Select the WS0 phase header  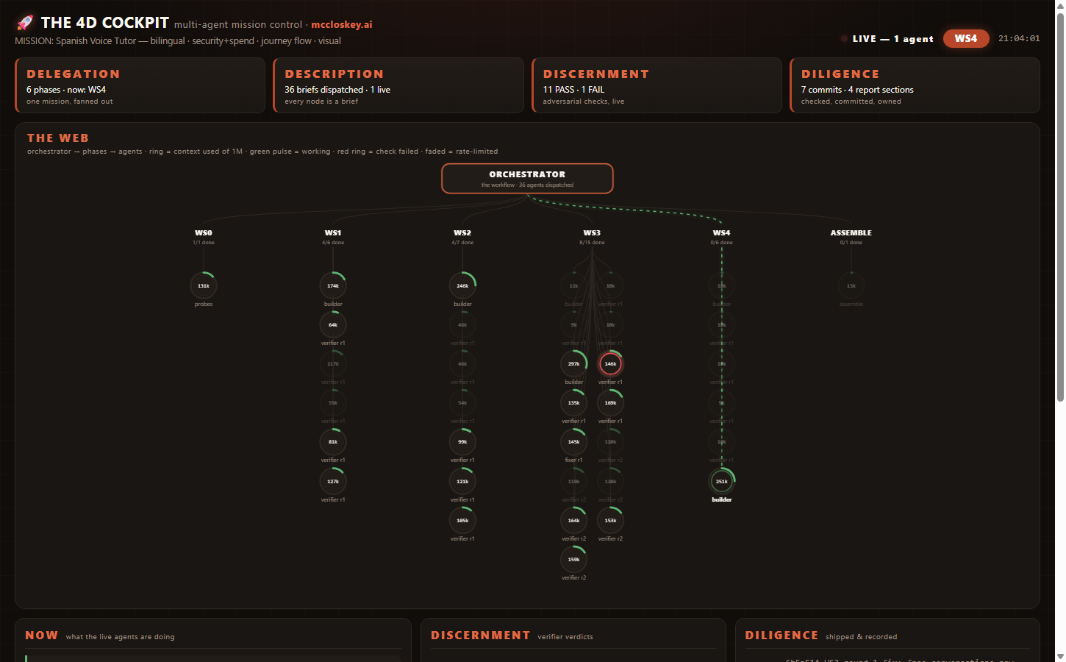point(204,232)
